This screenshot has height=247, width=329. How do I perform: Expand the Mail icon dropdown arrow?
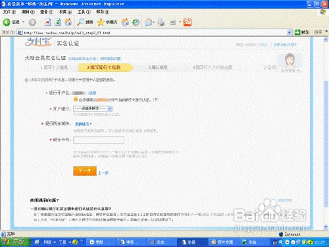point(153,22)
